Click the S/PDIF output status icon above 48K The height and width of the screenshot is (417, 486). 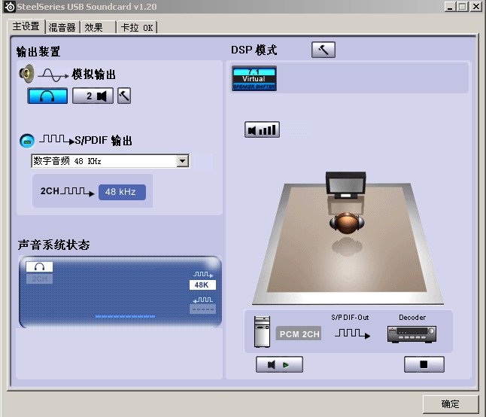(x=203, y=275)
